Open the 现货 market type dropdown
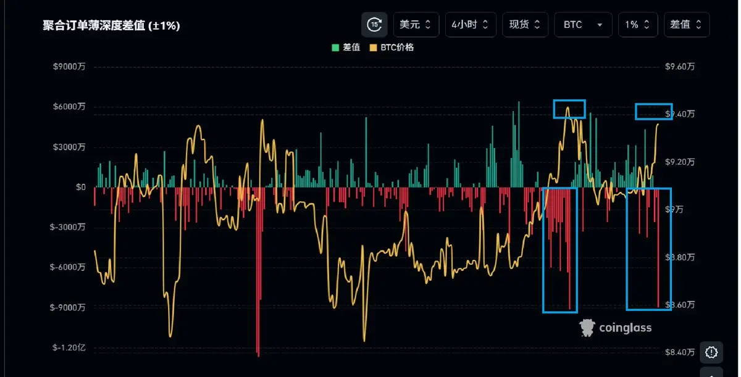 point(525,25)
